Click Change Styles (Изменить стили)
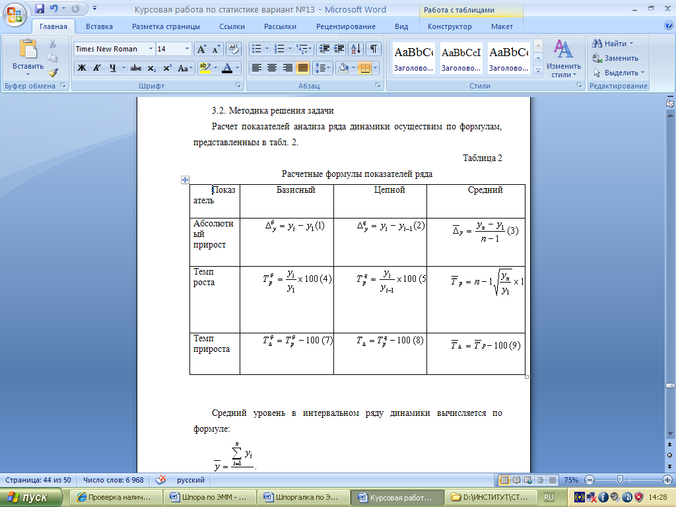The width and height of the screenshot is (676, 507). click(564, 59)
